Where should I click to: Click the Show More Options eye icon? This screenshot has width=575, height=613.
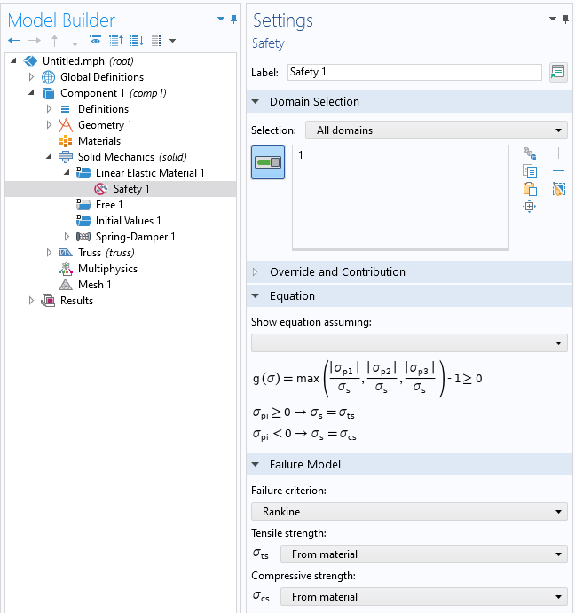coord(95,40)
